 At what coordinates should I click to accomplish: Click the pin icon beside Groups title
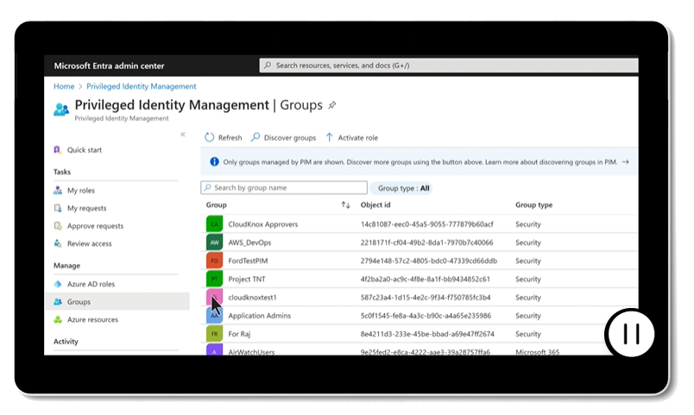332,105
